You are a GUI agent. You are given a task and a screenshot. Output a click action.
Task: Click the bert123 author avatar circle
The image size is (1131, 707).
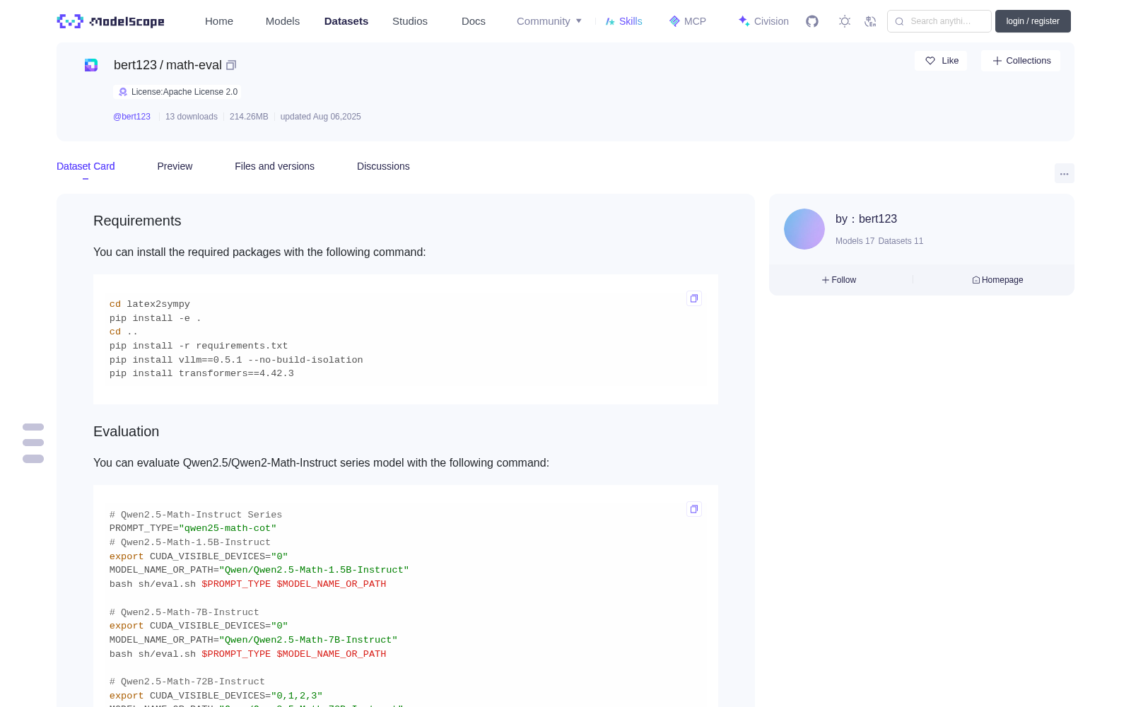click(x=804, y=229)
